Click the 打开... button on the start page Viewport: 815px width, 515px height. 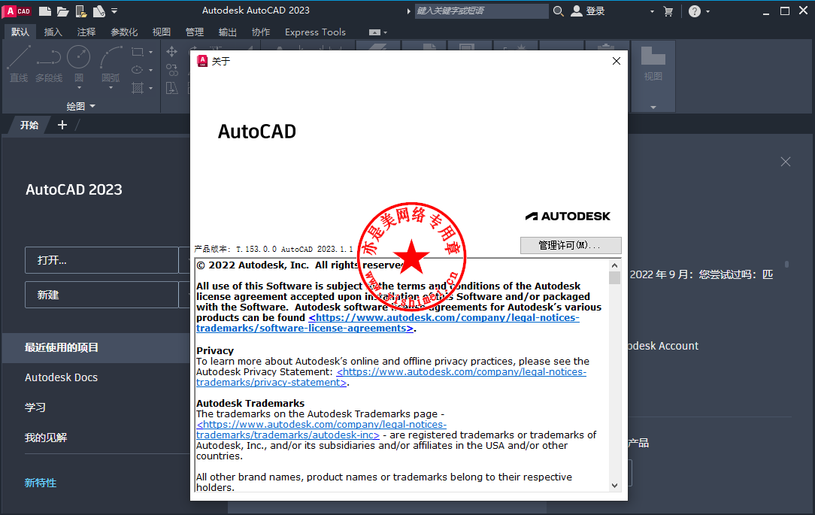pos(102,260)
